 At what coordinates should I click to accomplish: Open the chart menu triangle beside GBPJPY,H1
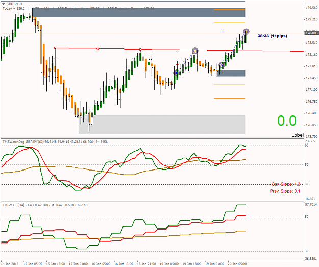click(3, 4)
